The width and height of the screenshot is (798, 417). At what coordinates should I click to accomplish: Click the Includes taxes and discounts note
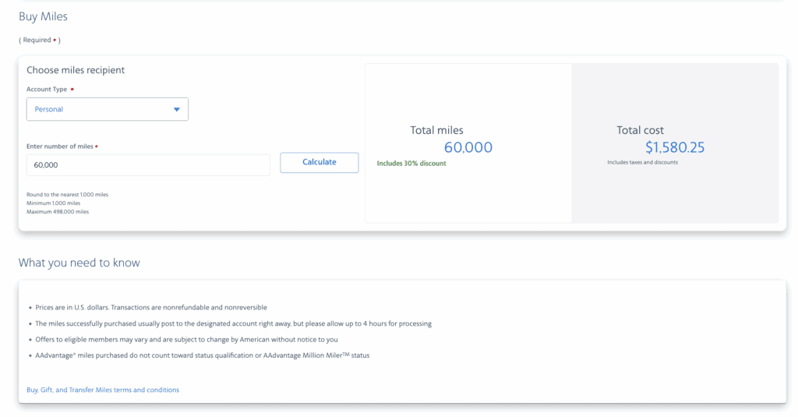pyautogui.click(x=642, y=162)
